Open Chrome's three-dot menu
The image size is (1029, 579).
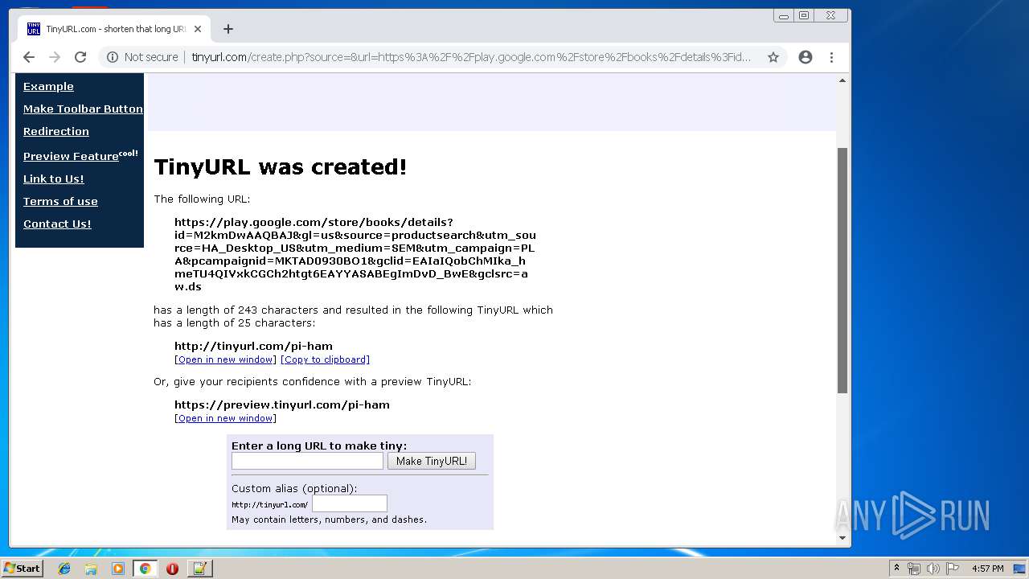click(x=831, y=57)
